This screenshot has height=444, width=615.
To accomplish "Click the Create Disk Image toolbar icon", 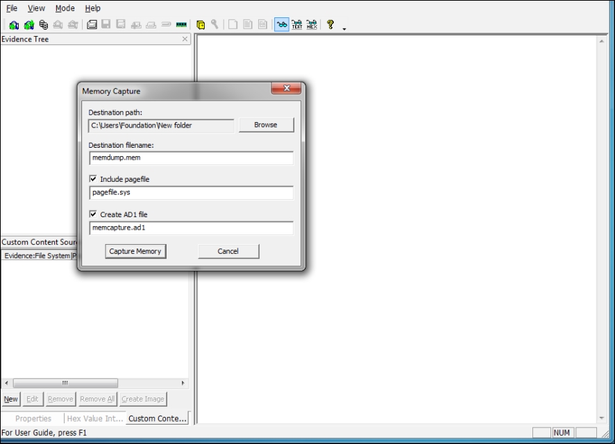I will [92, 25].
